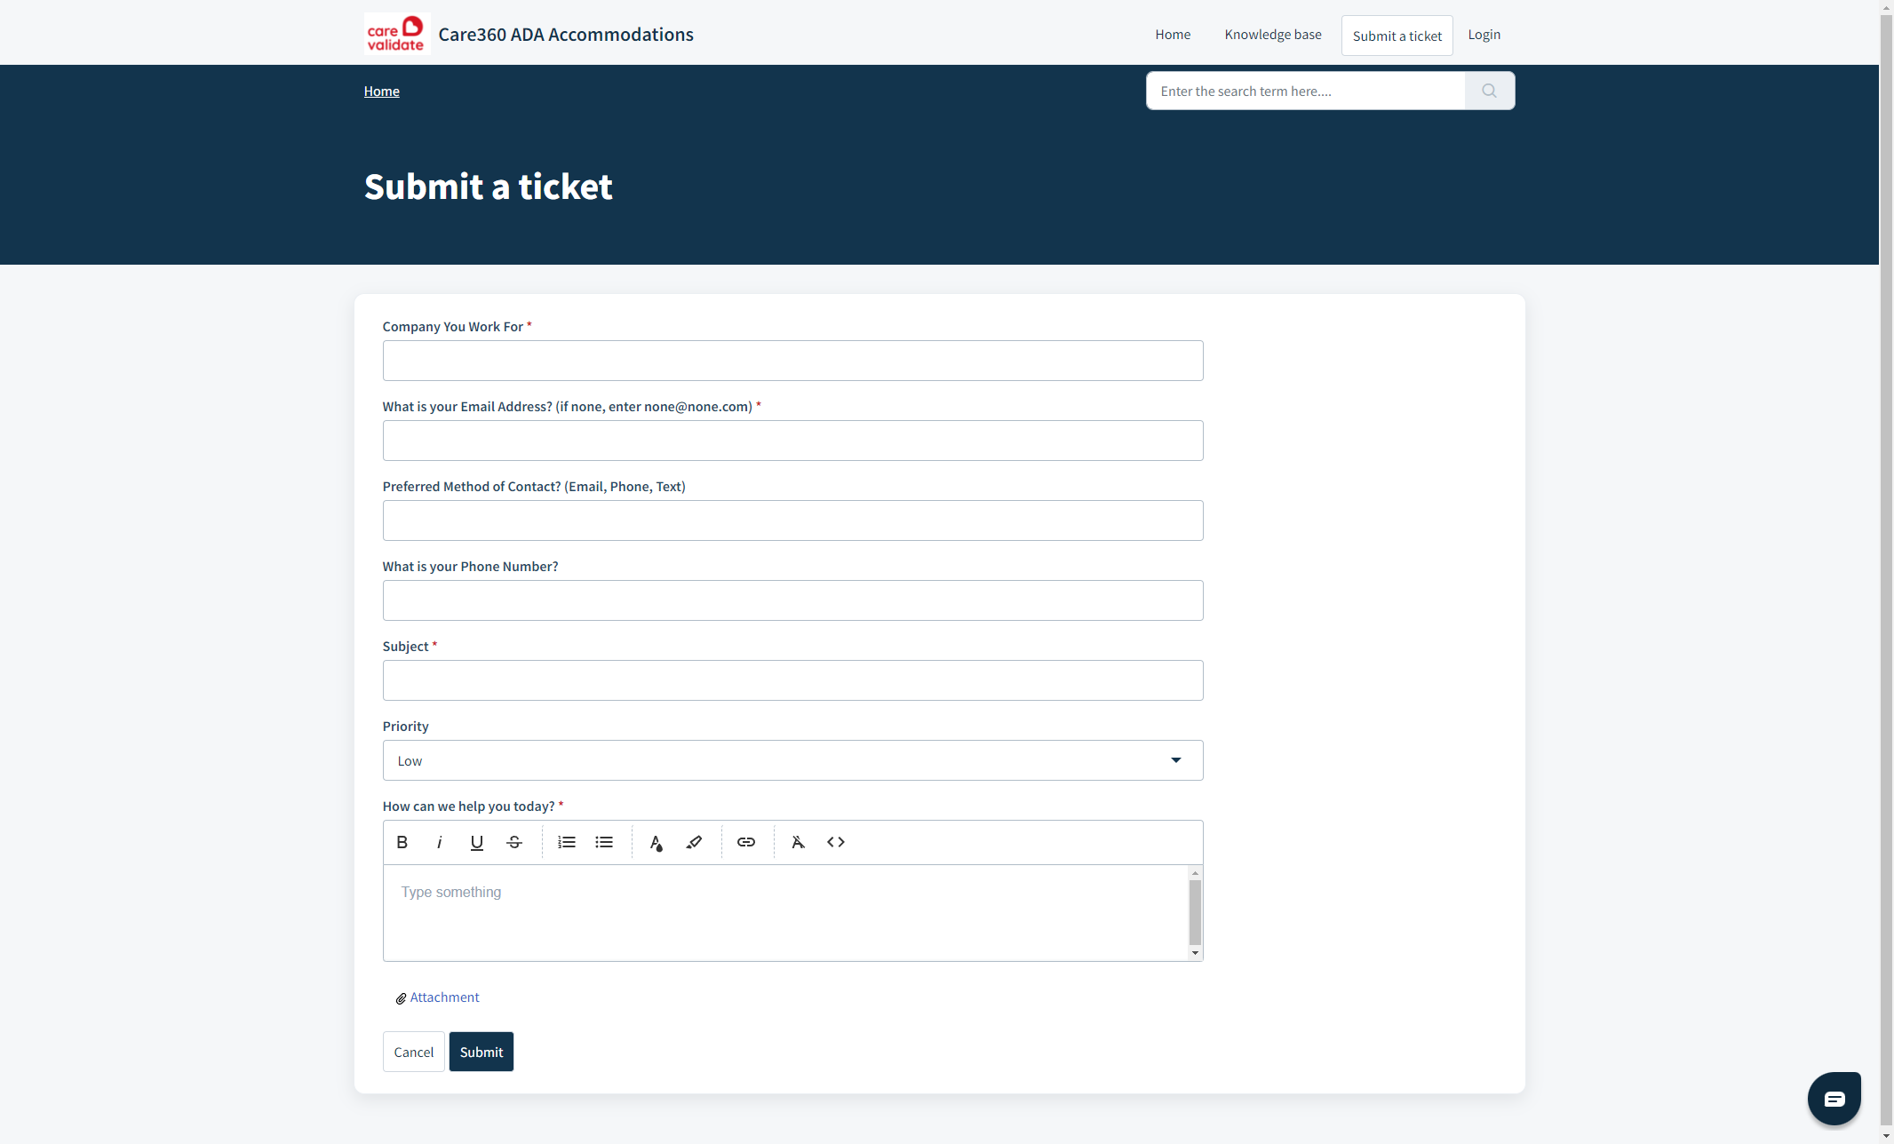
Task: Toggle bold formatting in editor toolbar
Action: [x=402, y=842]
